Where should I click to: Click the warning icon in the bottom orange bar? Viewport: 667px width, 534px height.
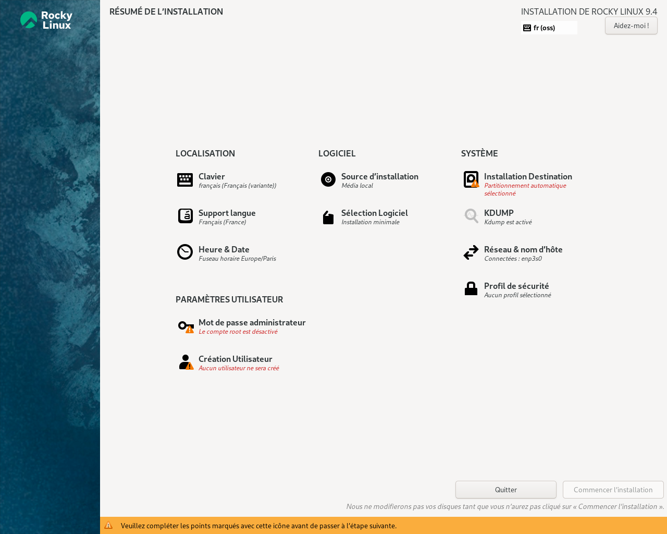(x=108, y=526)
